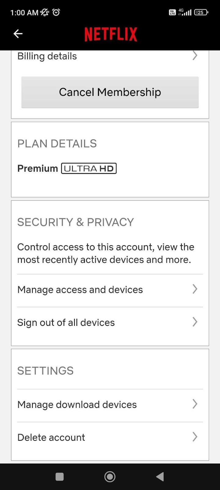Tap the muted vibrate status bar icon
Image resolution: width=220 pixels, height=490 pixels.
tap(44, 12)
